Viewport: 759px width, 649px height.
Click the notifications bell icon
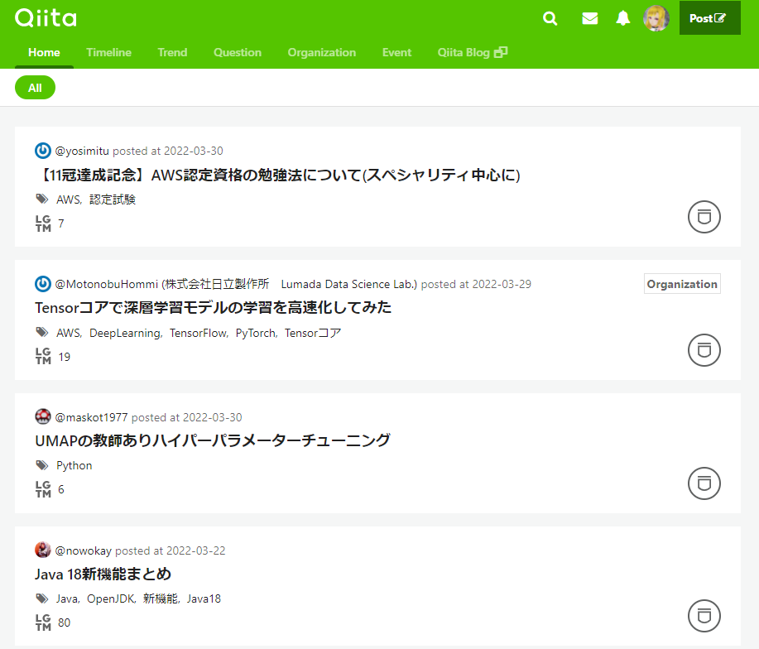tap(623, 17)
